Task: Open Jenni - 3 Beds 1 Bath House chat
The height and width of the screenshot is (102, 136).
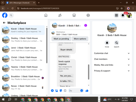Action: [23, 49]
